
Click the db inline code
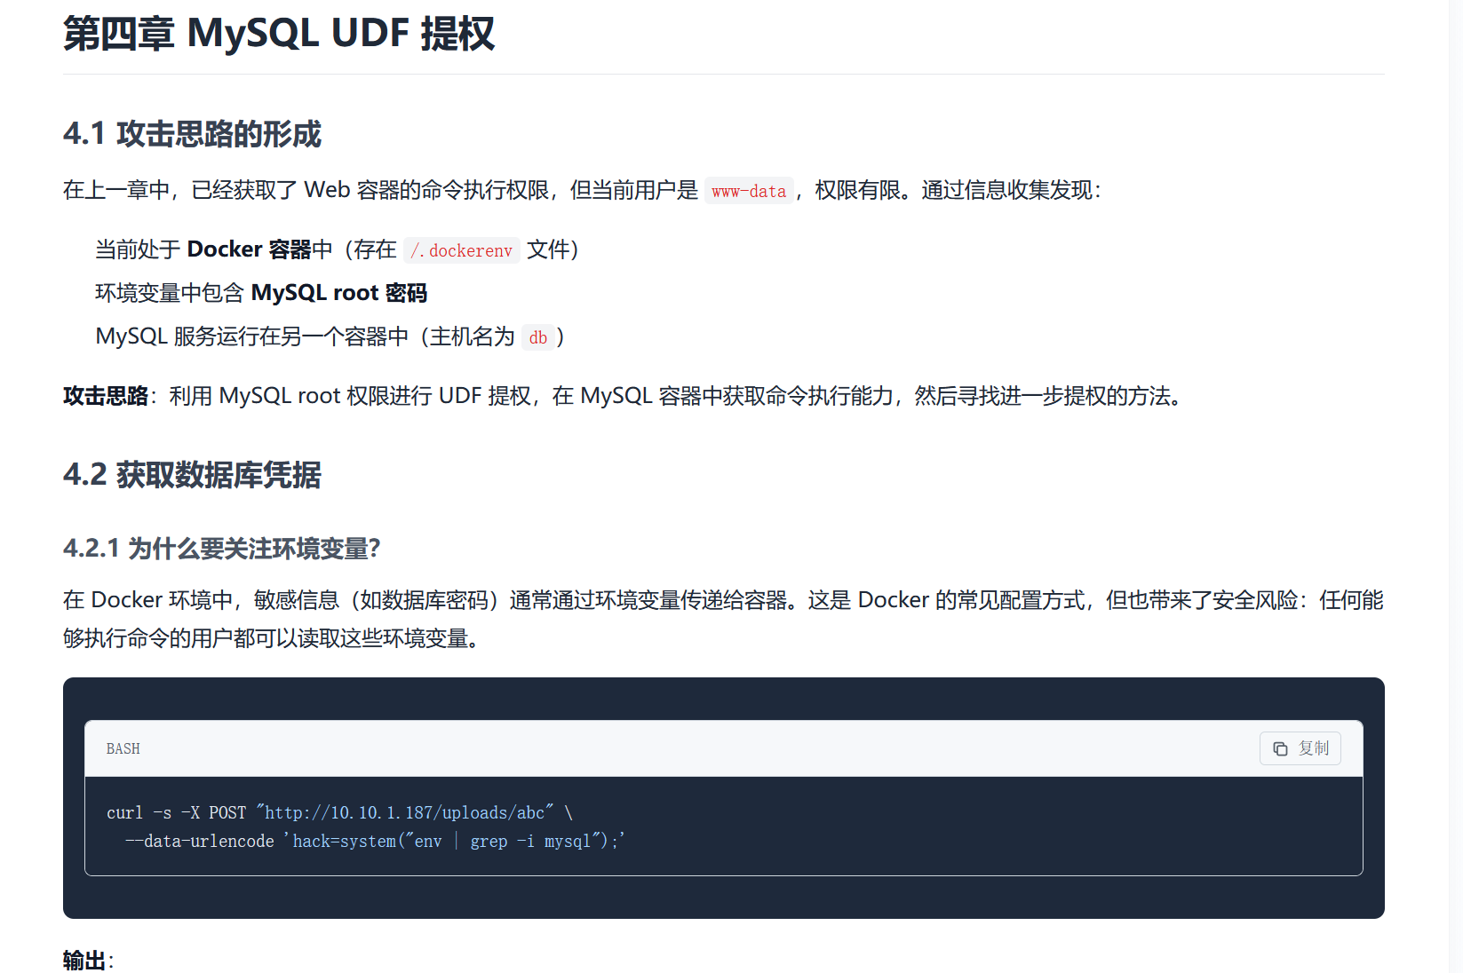538,337
